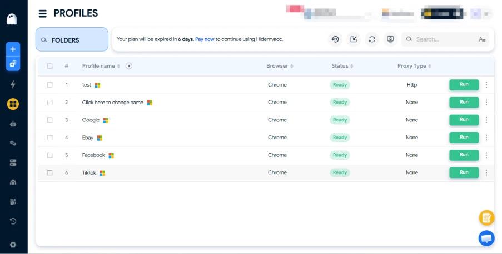Screen dimensions: 502x254
Task: Toggle the Aa case-sensitive search icon
Action: point(482,39)
